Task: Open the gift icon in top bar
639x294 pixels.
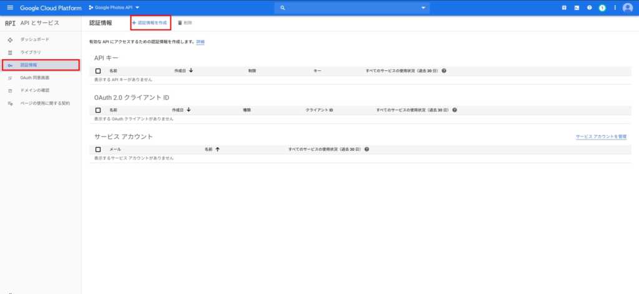Action: click(564, 7)
